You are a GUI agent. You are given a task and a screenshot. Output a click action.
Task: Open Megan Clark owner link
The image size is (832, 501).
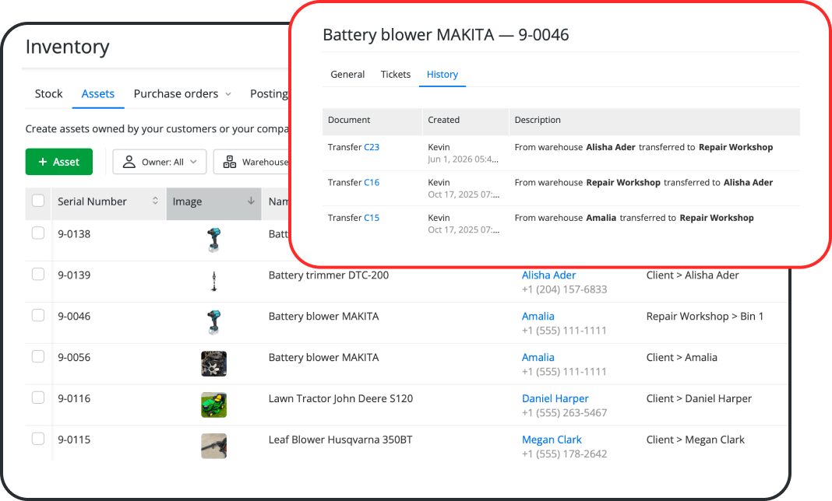(x=552, y=440)
